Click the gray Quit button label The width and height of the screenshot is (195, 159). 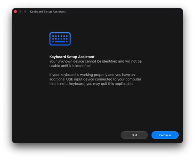click(x=134, y=135)
